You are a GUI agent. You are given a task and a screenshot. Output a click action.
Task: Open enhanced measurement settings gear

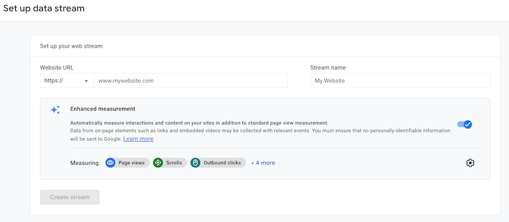470,163
